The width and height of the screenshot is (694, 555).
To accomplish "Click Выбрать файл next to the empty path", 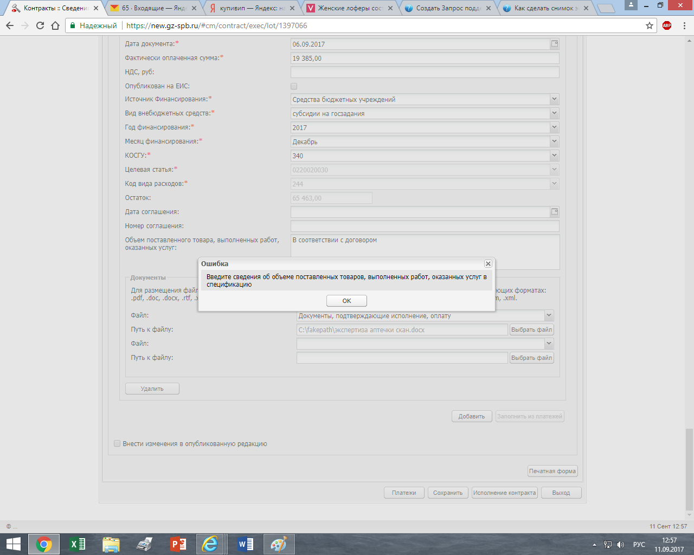I will [532, 358].
